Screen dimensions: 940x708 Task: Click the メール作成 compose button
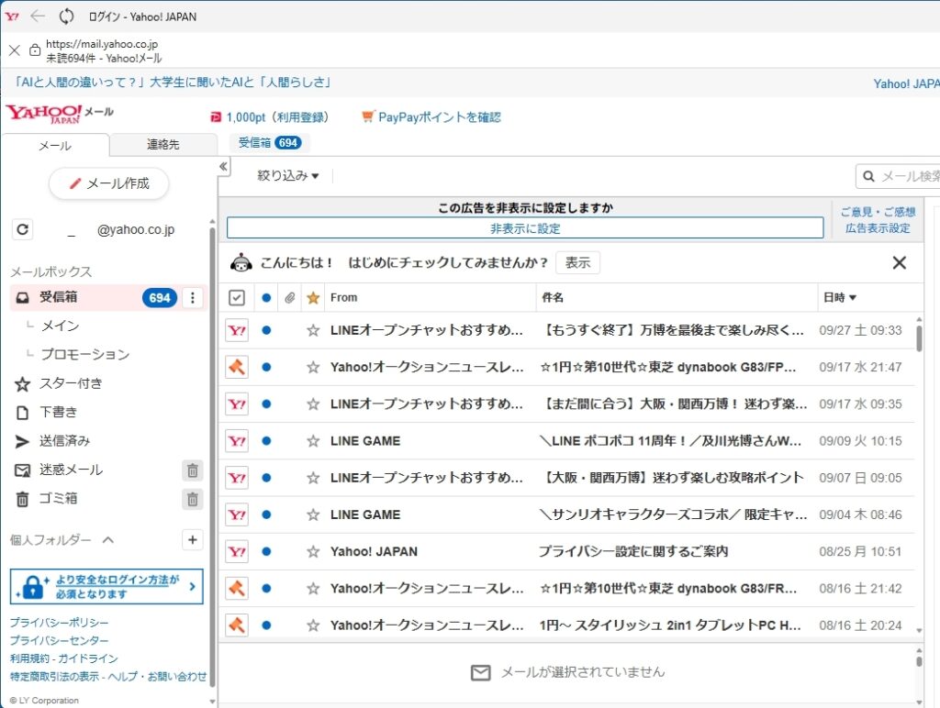(x=109, y=183)
